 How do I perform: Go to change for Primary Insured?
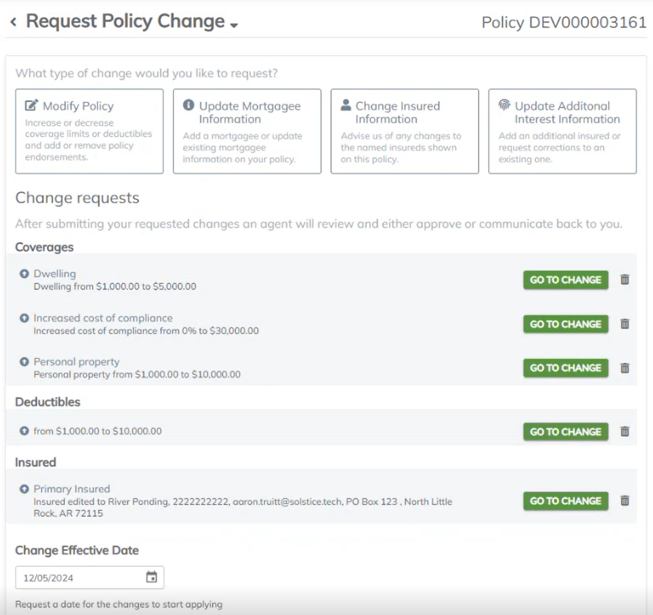click(565, 501)
